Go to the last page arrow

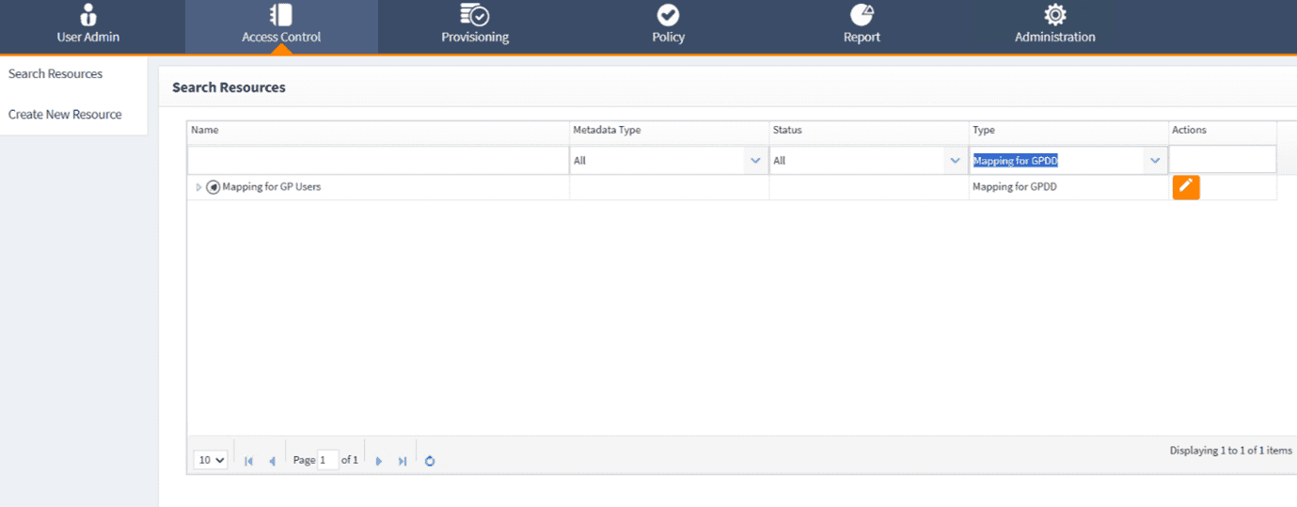point(403,461)
